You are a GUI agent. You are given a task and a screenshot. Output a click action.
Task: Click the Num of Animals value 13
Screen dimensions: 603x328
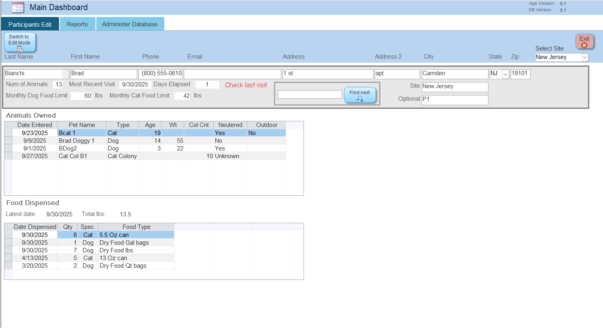(x=57, y=85)
